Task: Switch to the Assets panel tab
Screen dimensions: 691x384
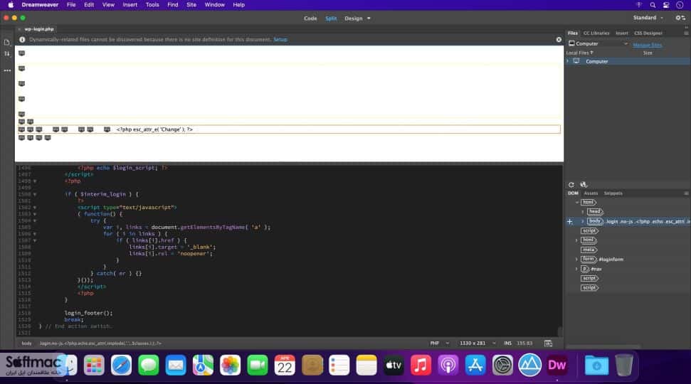Action: pyautogui.click(x=591, y=193)
